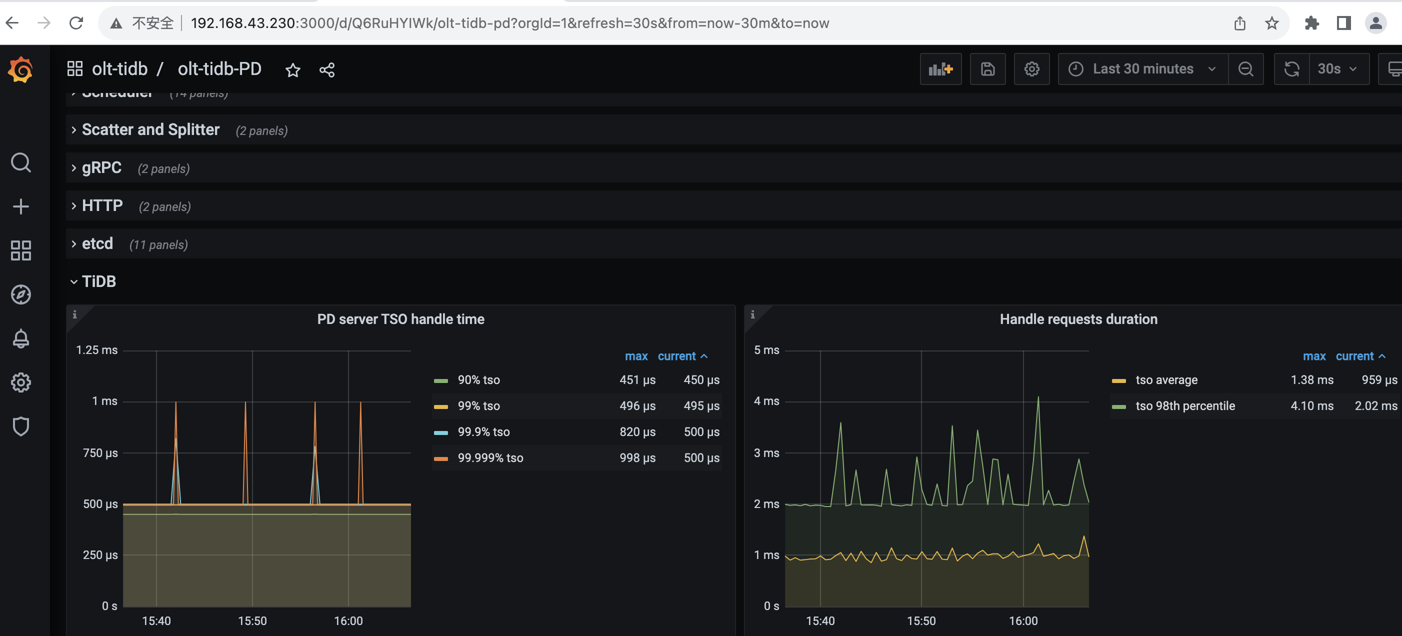Open Explore compass in sidebar
This screenshot has height=636, width=1402.
20,294
